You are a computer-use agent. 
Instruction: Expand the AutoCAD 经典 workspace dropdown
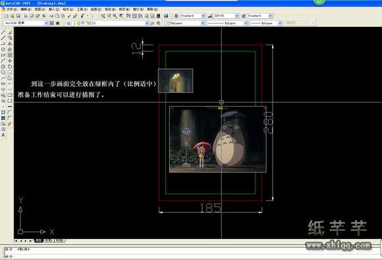(46, 23)
